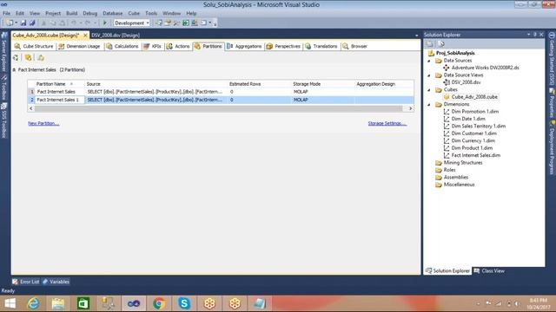Switch to the KPIs tab
This screenshot has height=312, width=556.
coord(153,46)
